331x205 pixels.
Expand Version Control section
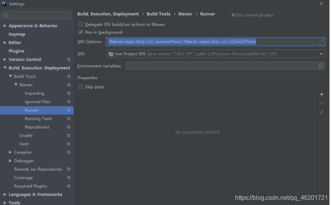pos(5,60)
